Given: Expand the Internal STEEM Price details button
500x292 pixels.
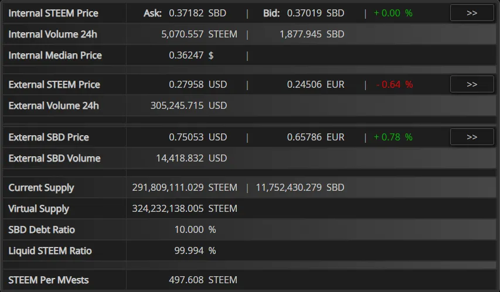Looking at the screenshot, I should 472,13.
